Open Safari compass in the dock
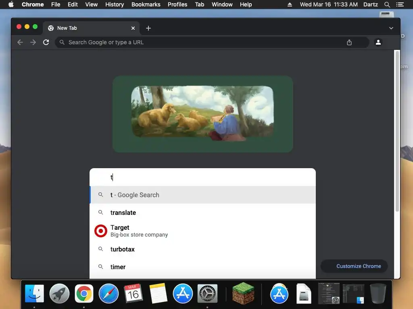This screenshot has width=413, height=309. pyautogui.click(x=108, y=293)
